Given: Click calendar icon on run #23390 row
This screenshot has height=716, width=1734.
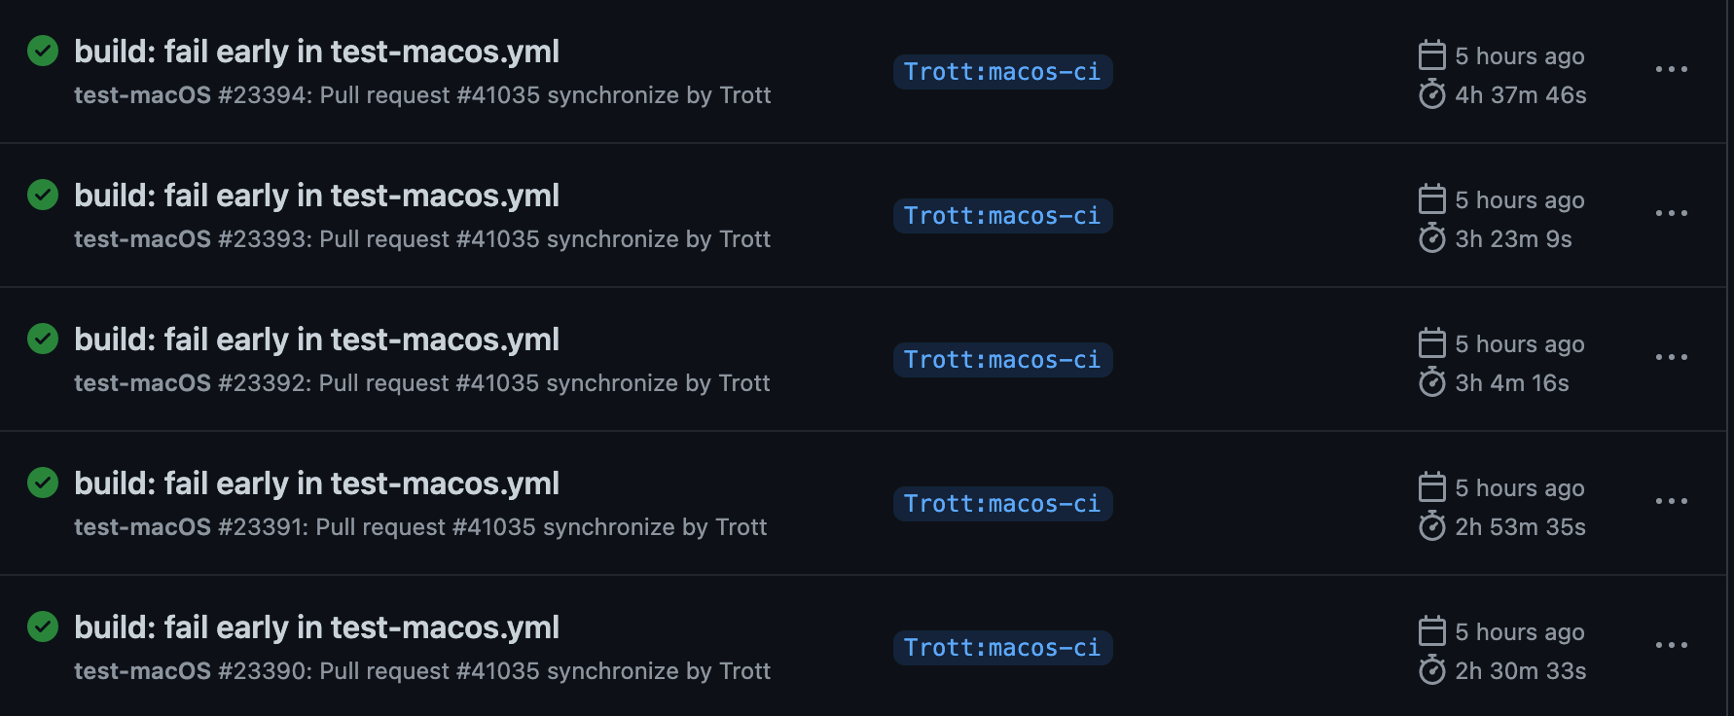Looking at the screenshot, I should (x=1431, y=631).
